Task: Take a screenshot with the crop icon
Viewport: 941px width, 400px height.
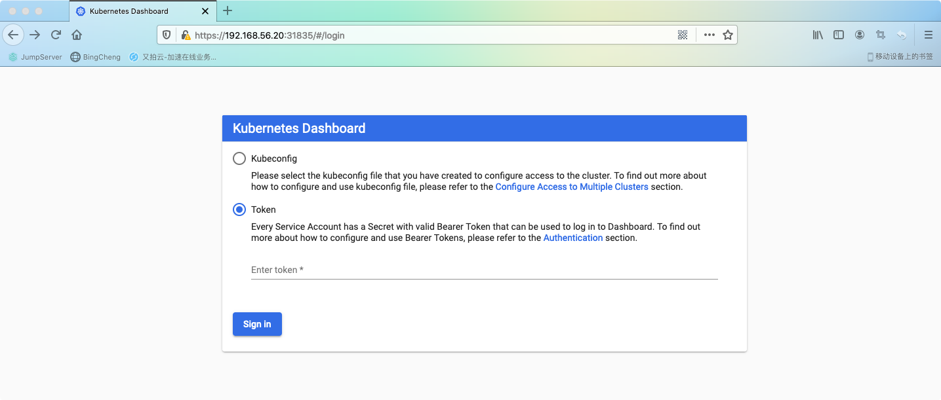Action: 881,35
